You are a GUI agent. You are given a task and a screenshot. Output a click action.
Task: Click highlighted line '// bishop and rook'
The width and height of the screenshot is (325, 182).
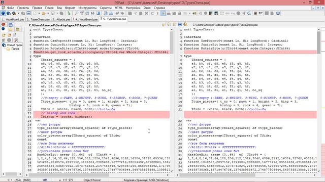tap(102, 113)
